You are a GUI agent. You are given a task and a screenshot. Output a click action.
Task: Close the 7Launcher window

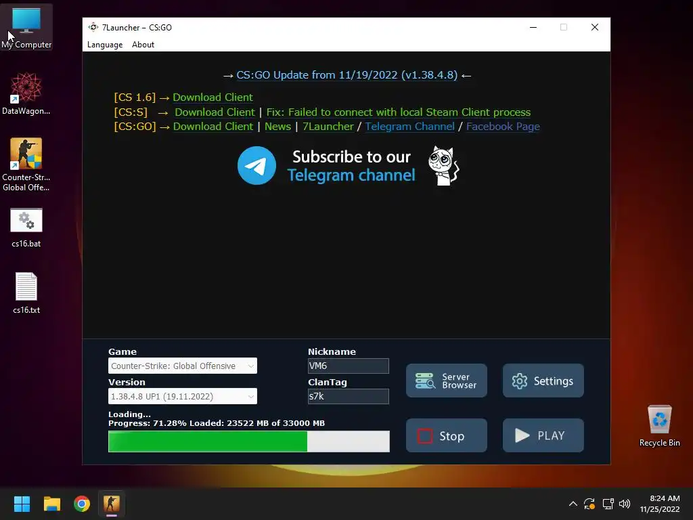point(595,27)
